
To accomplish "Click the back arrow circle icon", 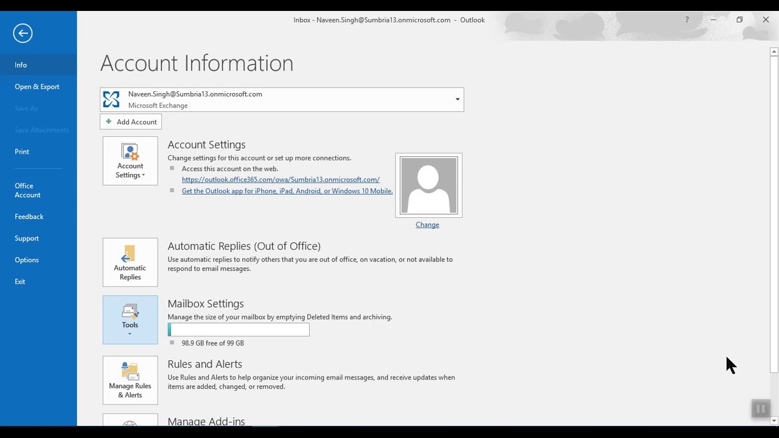I will click(23, 33).
